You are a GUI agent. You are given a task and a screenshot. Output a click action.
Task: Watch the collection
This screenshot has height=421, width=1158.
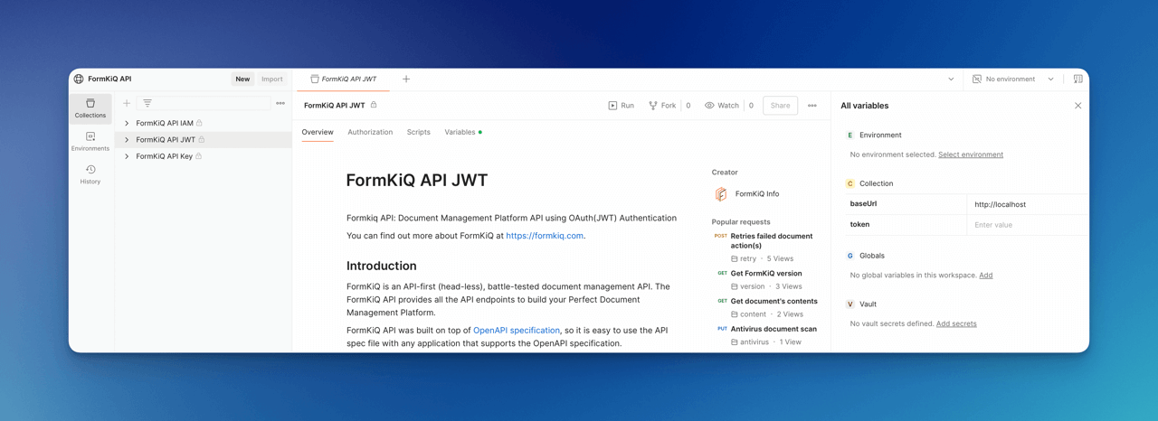(x=722, y=106)
